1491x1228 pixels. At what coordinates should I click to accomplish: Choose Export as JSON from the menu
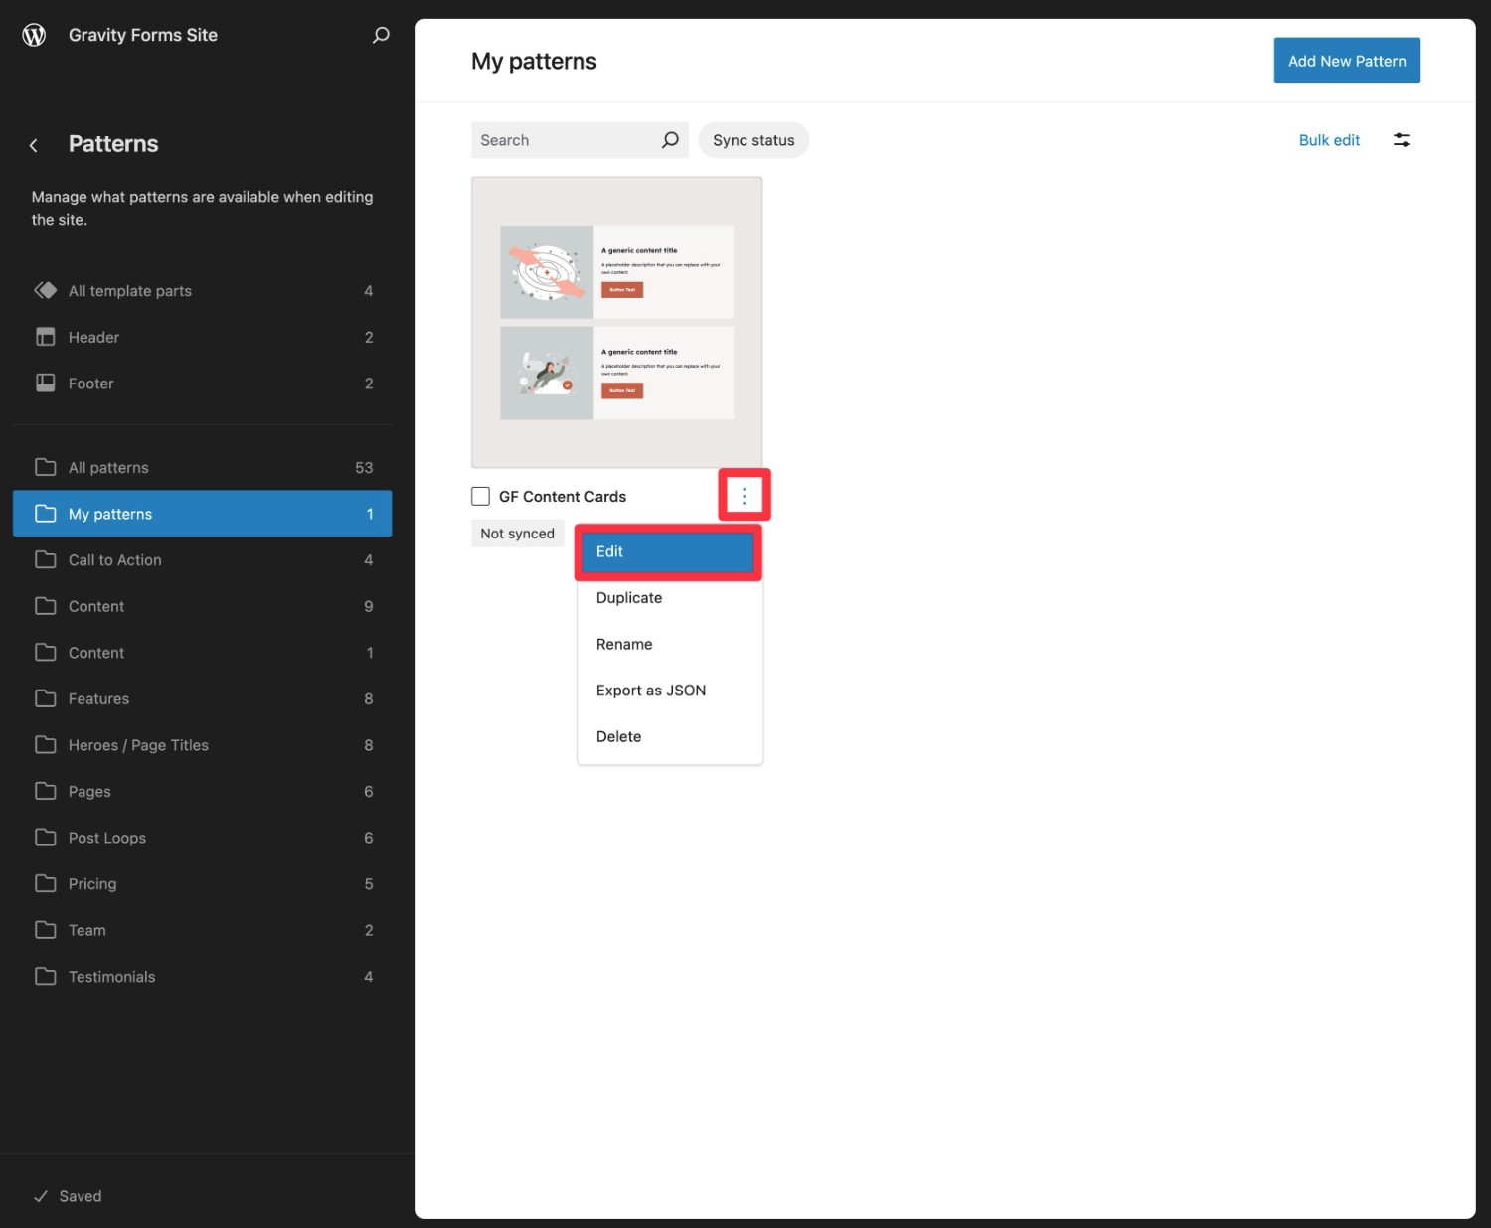tap(670, 691)
